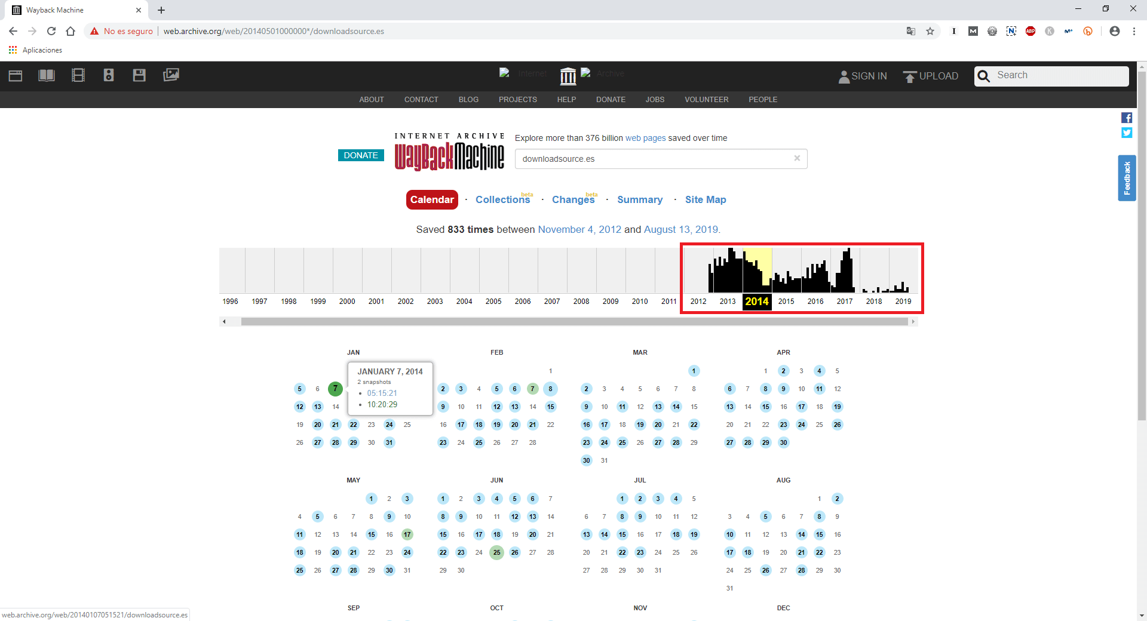Open the Feedback side tab
Viewport: 1147px width, 621px height.
(x=1127, y=178)
